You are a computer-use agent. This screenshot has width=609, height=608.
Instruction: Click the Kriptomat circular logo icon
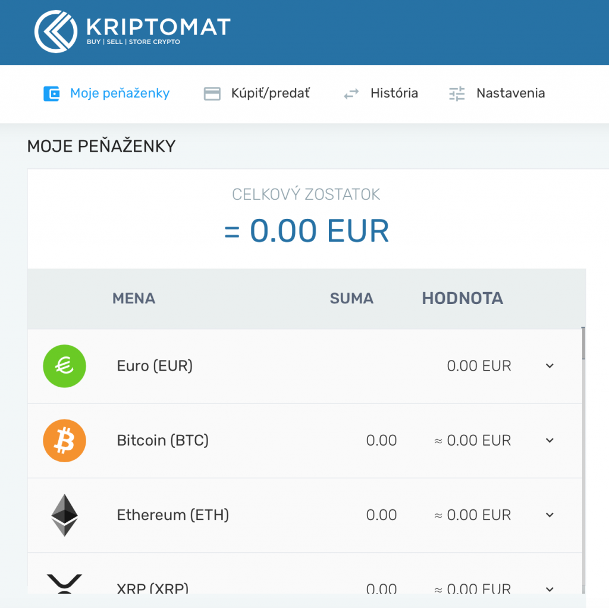(x=55, y=32)
